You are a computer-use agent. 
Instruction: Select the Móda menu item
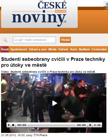(52, 49)
